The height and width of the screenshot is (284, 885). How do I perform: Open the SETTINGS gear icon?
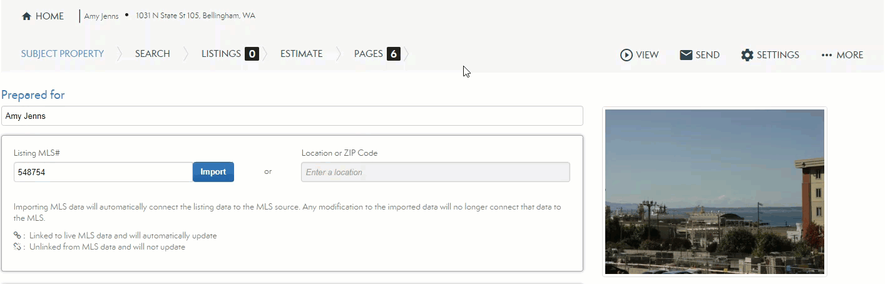[747, 55]
